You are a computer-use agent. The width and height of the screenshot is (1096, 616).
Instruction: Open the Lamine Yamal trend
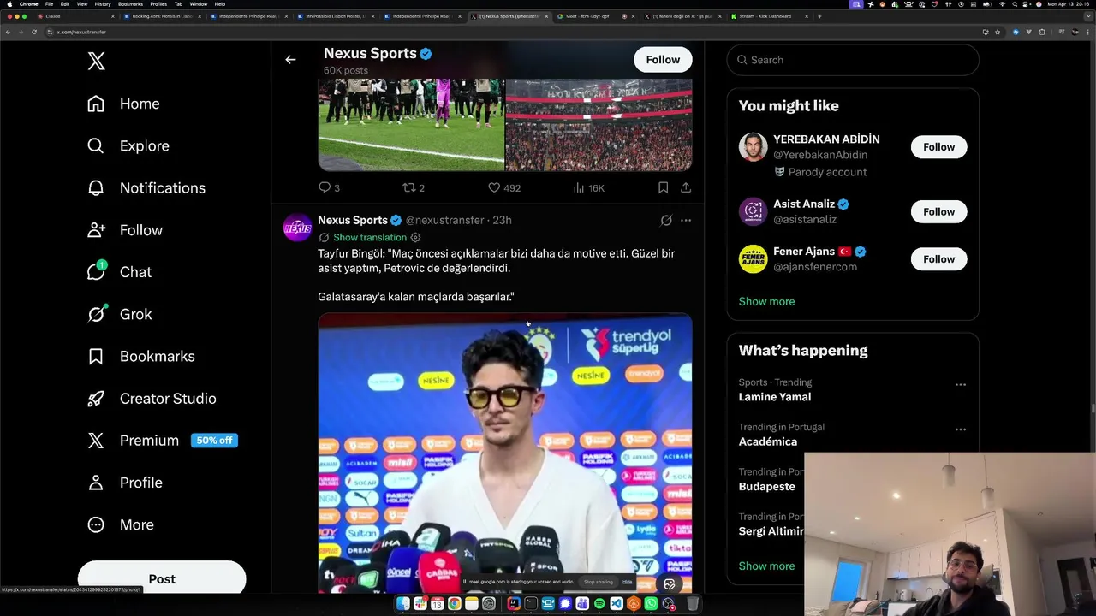coord(775,397)
